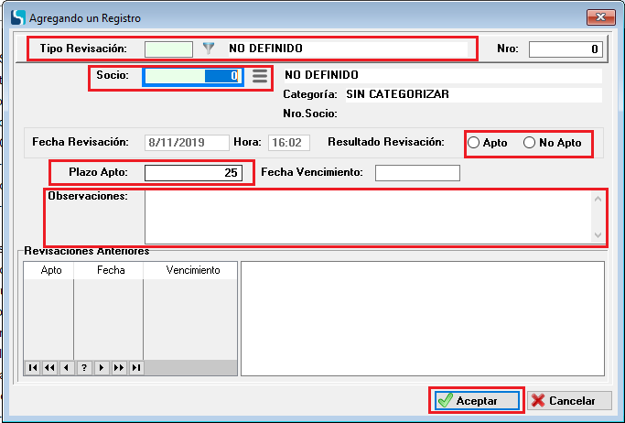Click the Aceptar button

pos(475,400)
